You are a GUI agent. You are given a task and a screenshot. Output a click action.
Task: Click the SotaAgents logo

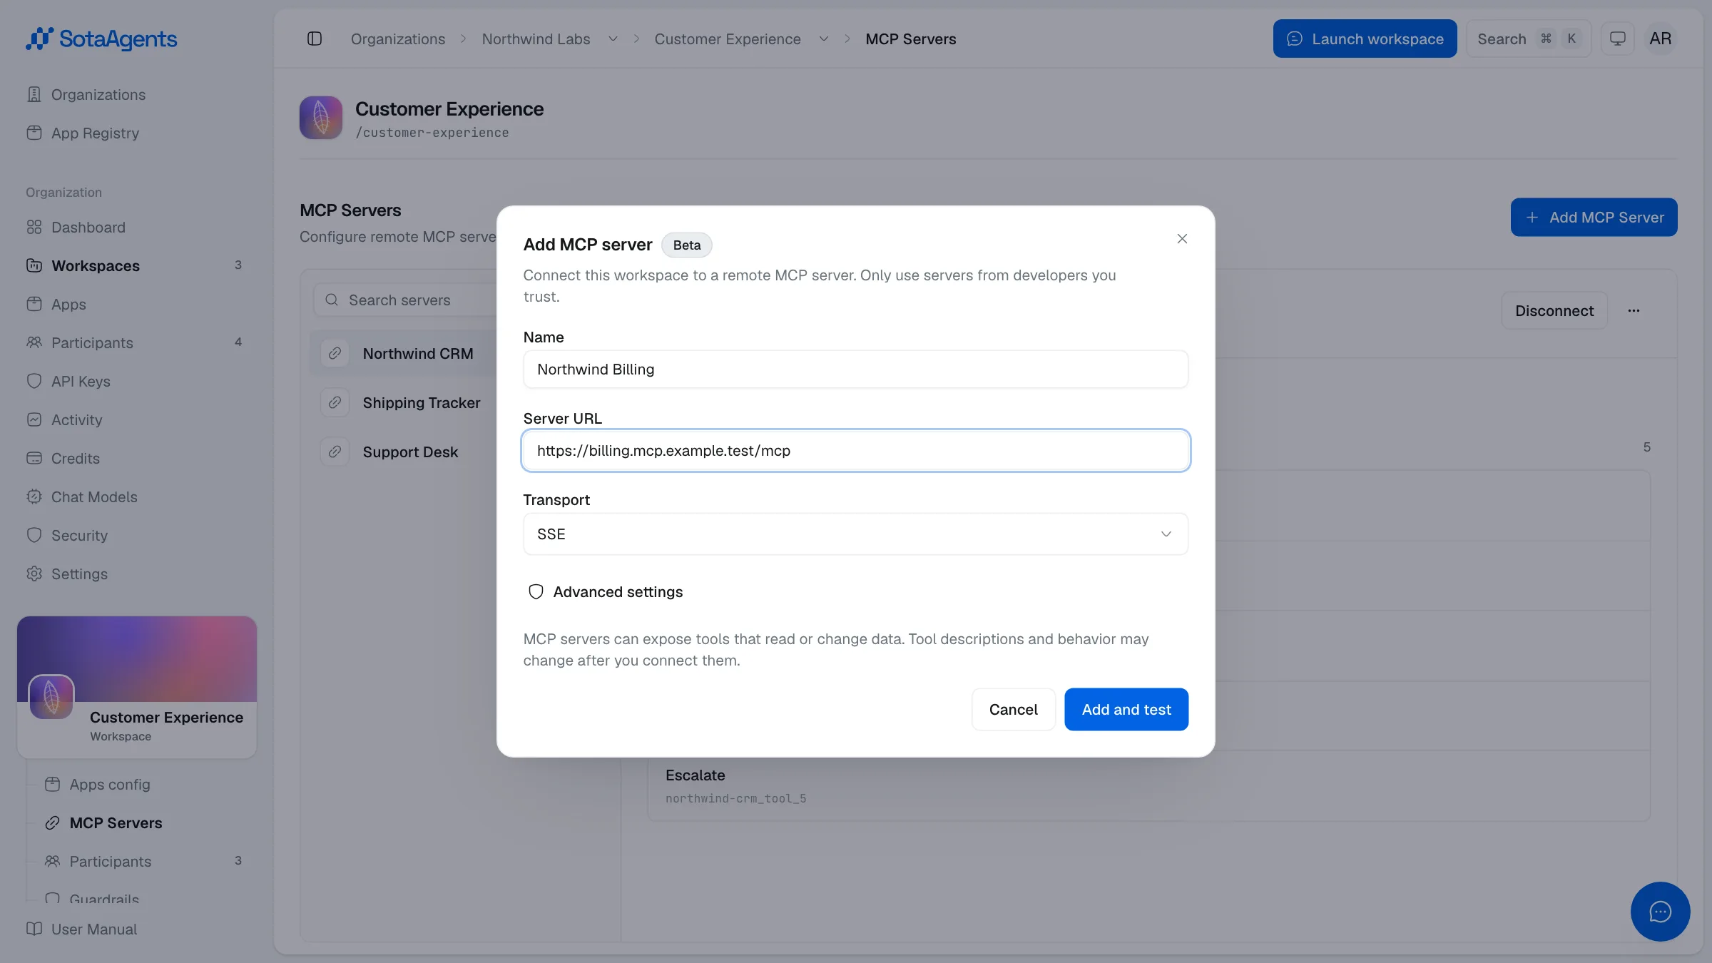pyautogui.click(x=101, y=39)
